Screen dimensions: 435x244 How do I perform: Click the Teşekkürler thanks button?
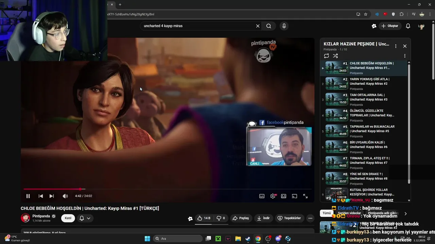pyautogui.click(x=289, y=218)
